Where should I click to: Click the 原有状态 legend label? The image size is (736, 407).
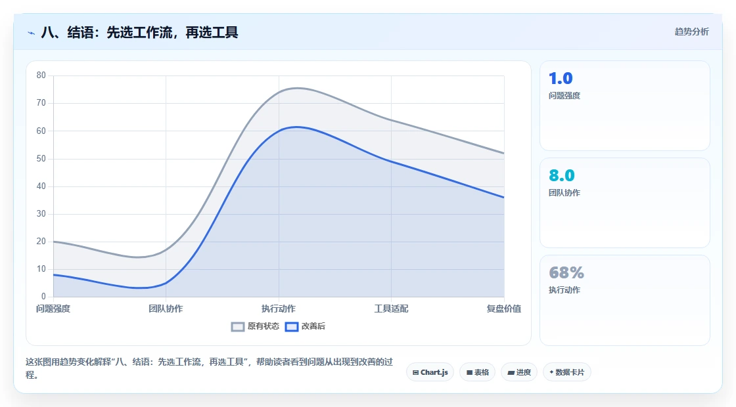click(264, 326)
